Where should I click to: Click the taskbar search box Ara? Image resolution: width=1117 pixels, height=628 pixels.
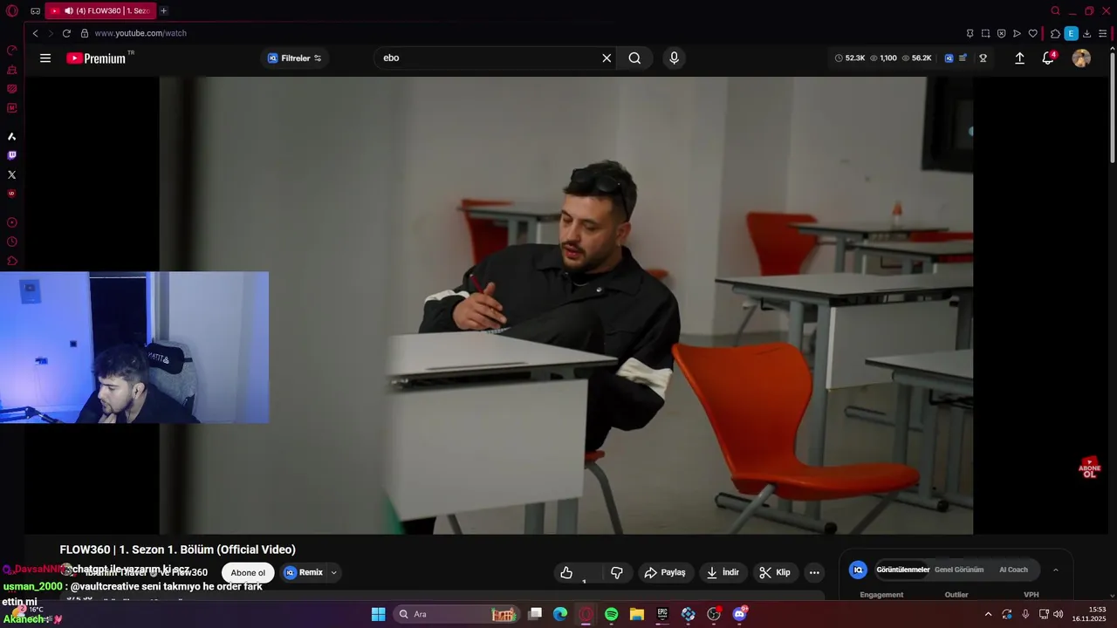click(456, 614)
